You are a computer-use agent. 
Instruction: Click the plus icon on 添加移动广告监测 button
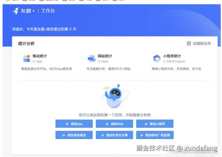(x=141, y=135)
